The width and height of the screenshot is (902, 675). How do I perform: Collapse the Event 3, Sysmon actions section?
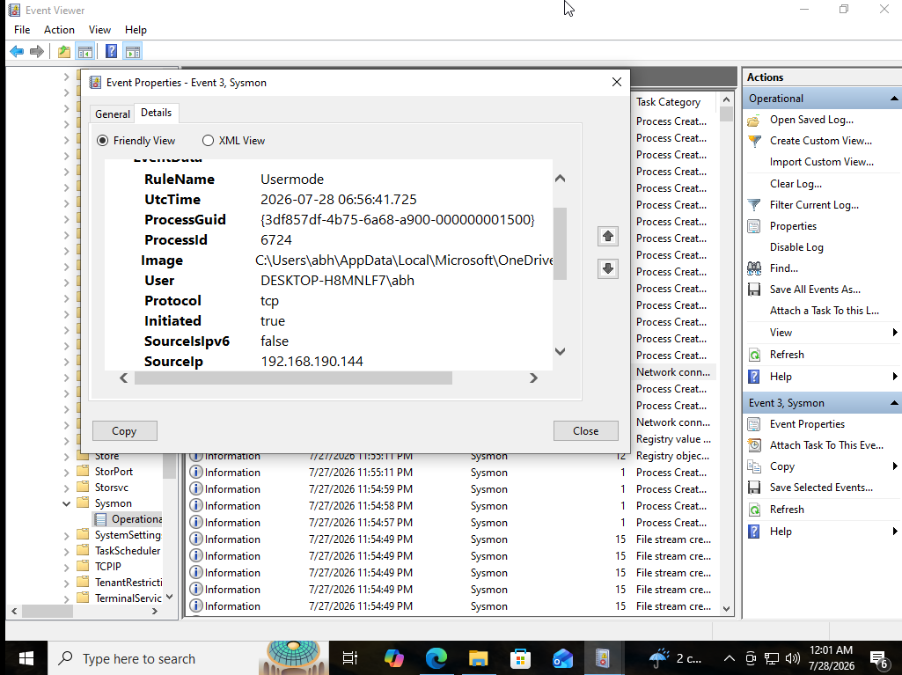(894, 403)
